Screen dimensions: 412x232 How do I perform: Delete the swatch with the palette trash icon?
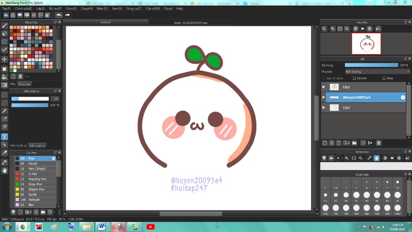tap(20, 77)
